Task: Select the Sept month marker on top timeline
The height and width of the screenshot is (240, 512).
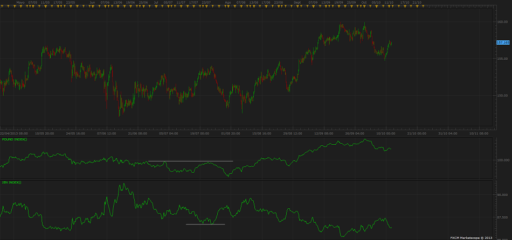Action: [297, 2]
